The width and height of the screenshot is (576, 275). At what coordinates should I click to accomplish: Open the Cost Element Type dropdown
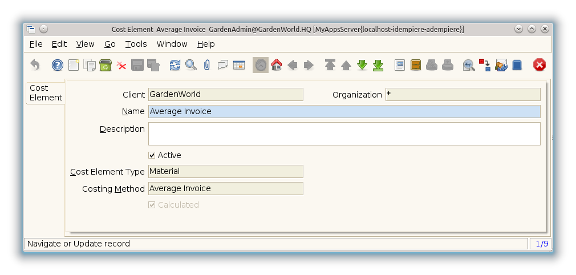[225, 171]
